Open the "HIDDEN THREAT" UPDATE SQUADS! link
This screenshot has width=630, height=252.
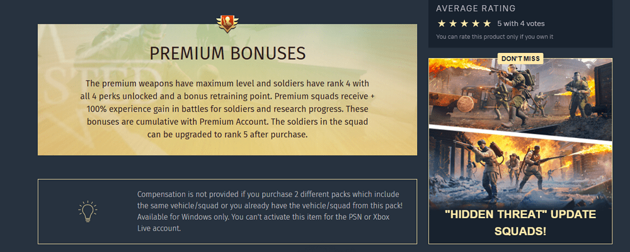pos(520,222)
